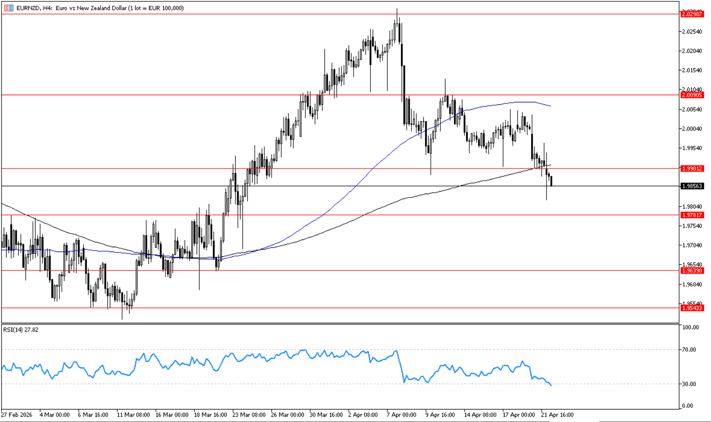Click the 1.99012 red level label

point(692,169)
